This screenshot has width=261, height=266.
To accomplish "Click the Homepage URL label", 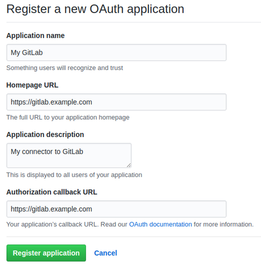I will click(32, 85).
